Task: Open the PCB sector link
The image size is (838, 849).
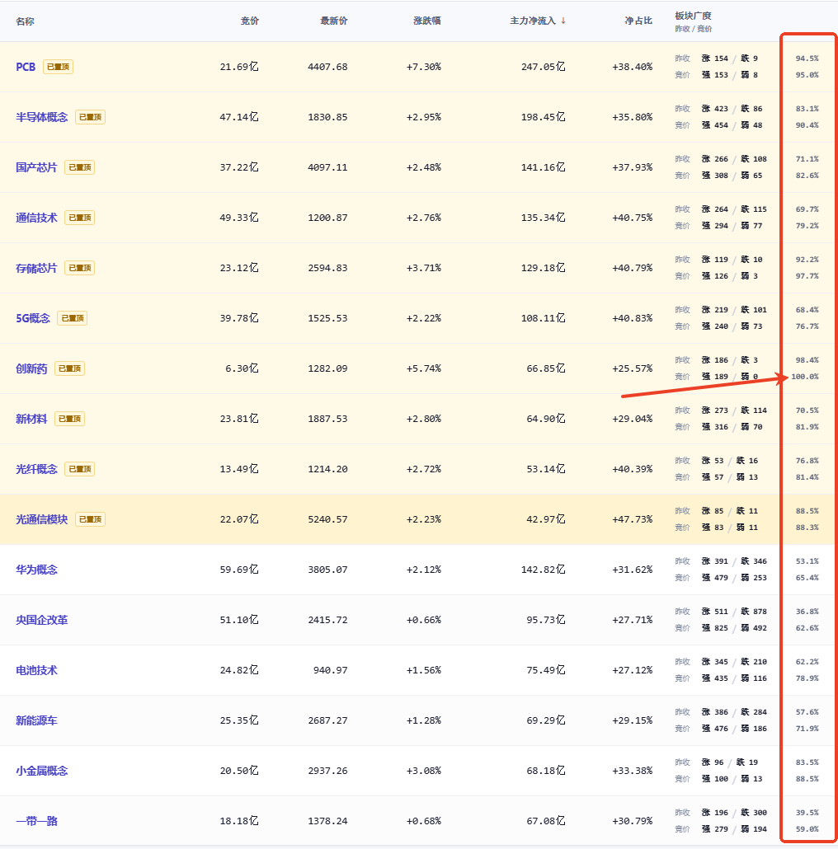Action: click(x=26, y=67)
